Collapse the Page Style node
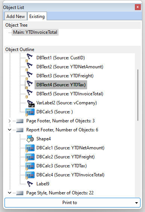The image size is (145, 212). click(x=9, y=192)
